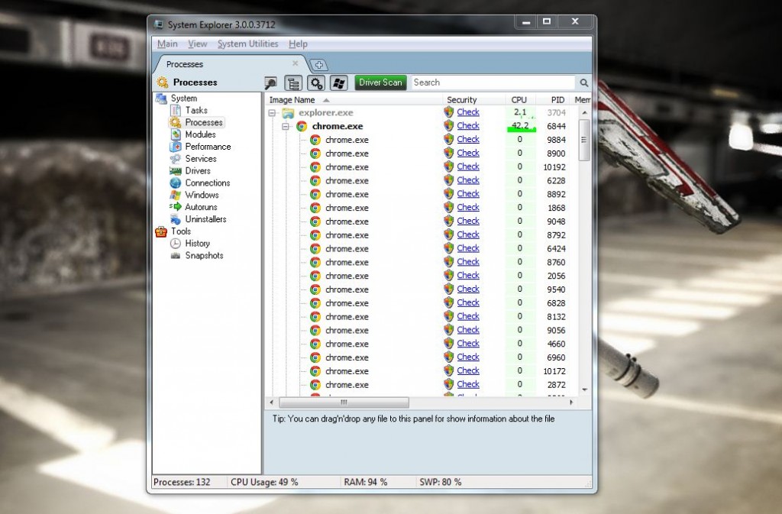The width and height of the screenshot is (782, 514).
Task: Click the Tools toolbox icon
Action: pos(161,231)
